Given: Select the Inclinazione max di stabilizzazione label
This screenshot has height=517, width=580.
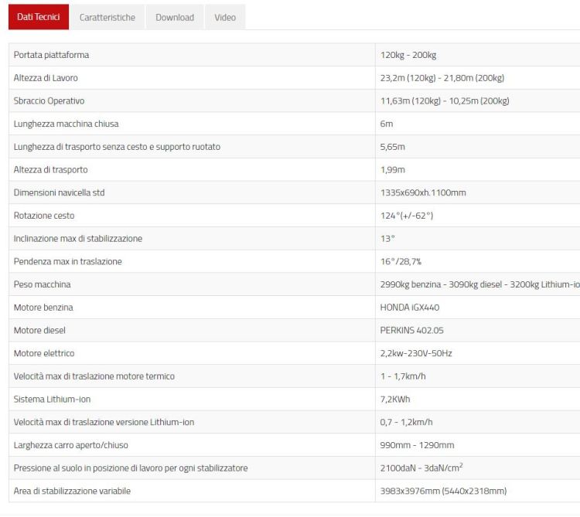Looking at the screenshot, I should tap(77, 239).
